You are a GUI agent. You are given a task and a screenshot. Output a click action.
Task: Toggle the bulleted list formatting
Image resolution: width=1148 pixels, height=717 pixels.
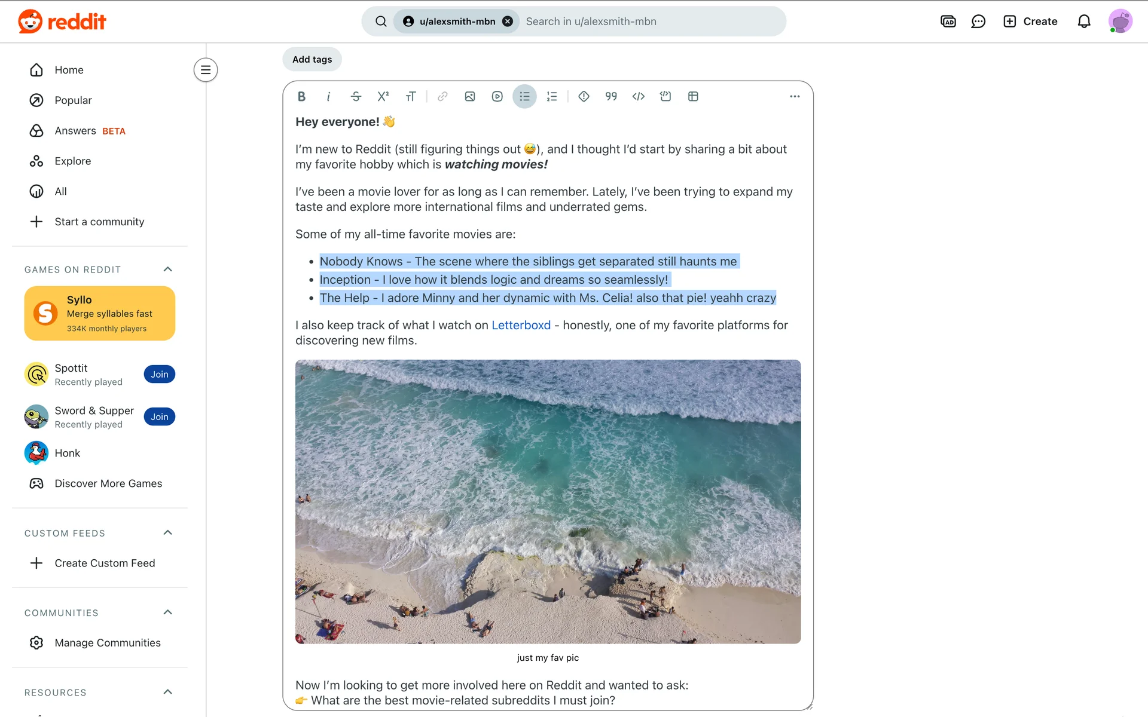click(524, 96)
